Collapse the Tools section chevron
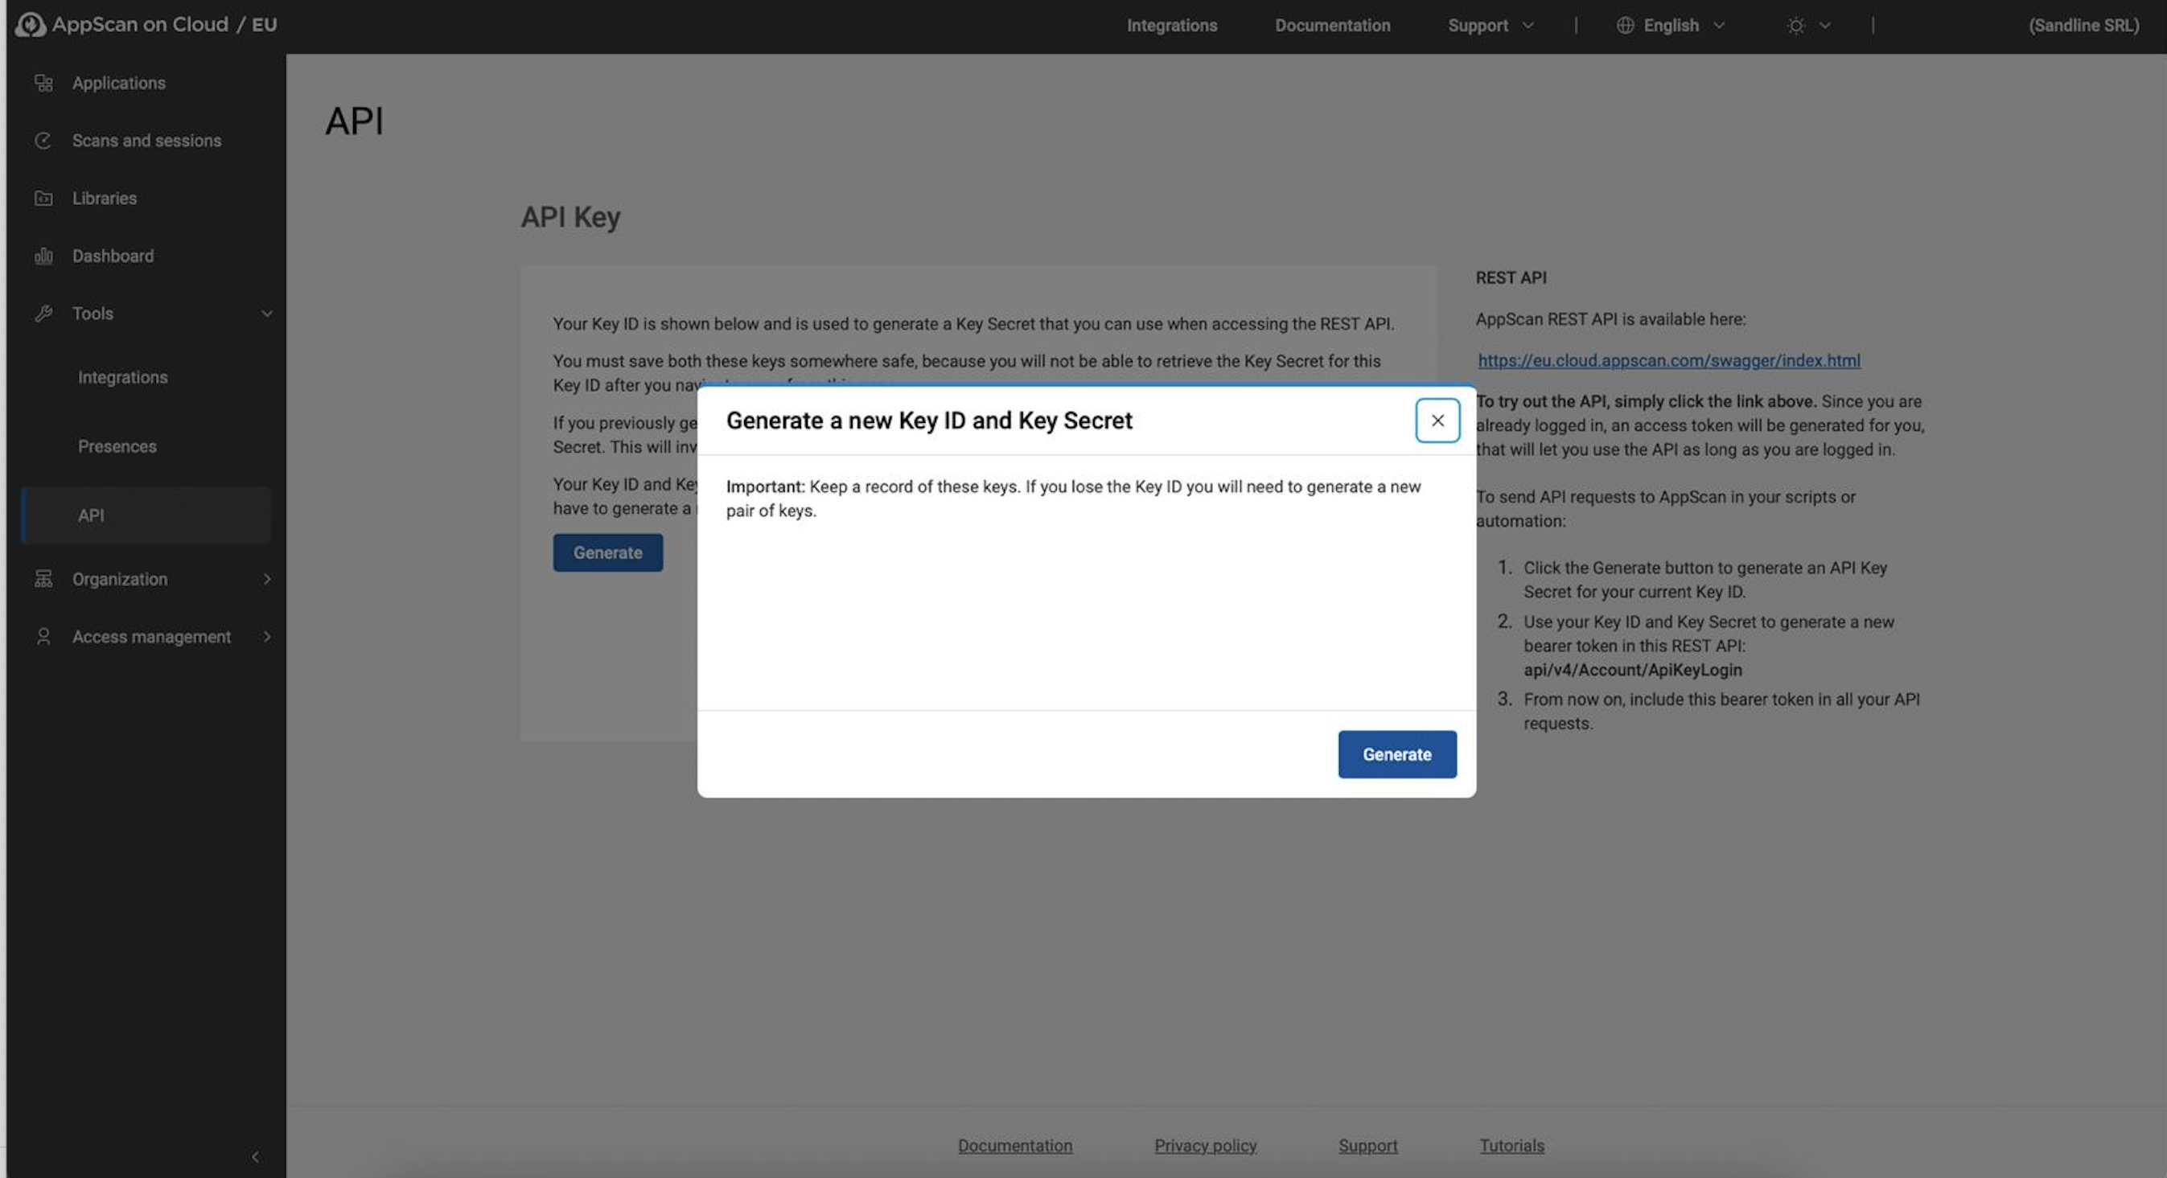Image resolution: width=2167 pixels, height=1178 pixels. [x=267, y=314]
